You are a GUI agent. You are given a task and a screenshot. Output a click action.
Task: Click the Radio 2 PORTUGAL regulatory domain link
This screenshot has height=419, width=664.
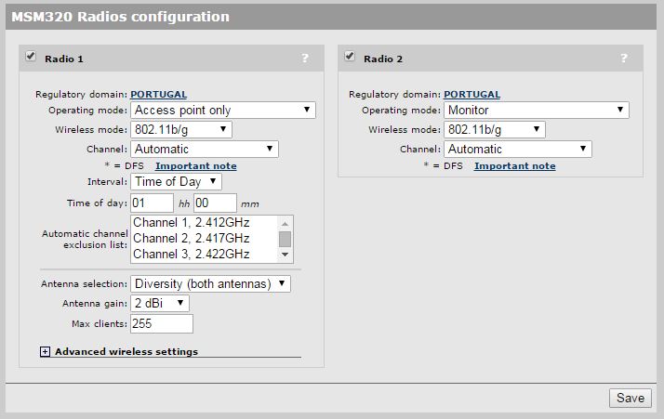point(471,95)
